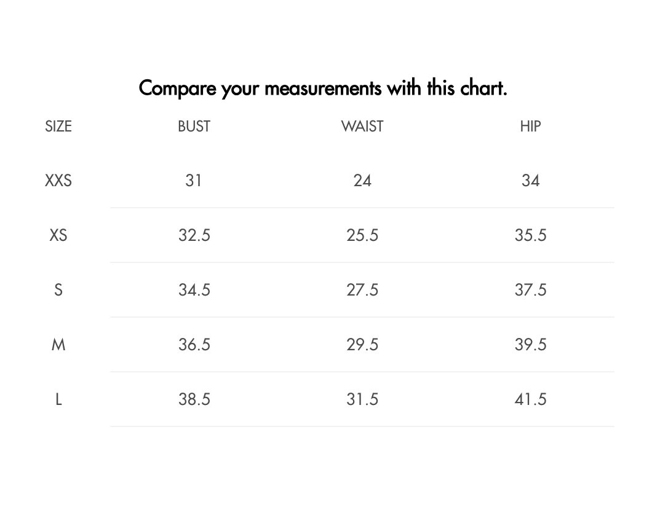
Task: Click the L waist value 31.5
Action: pos(362,399)
